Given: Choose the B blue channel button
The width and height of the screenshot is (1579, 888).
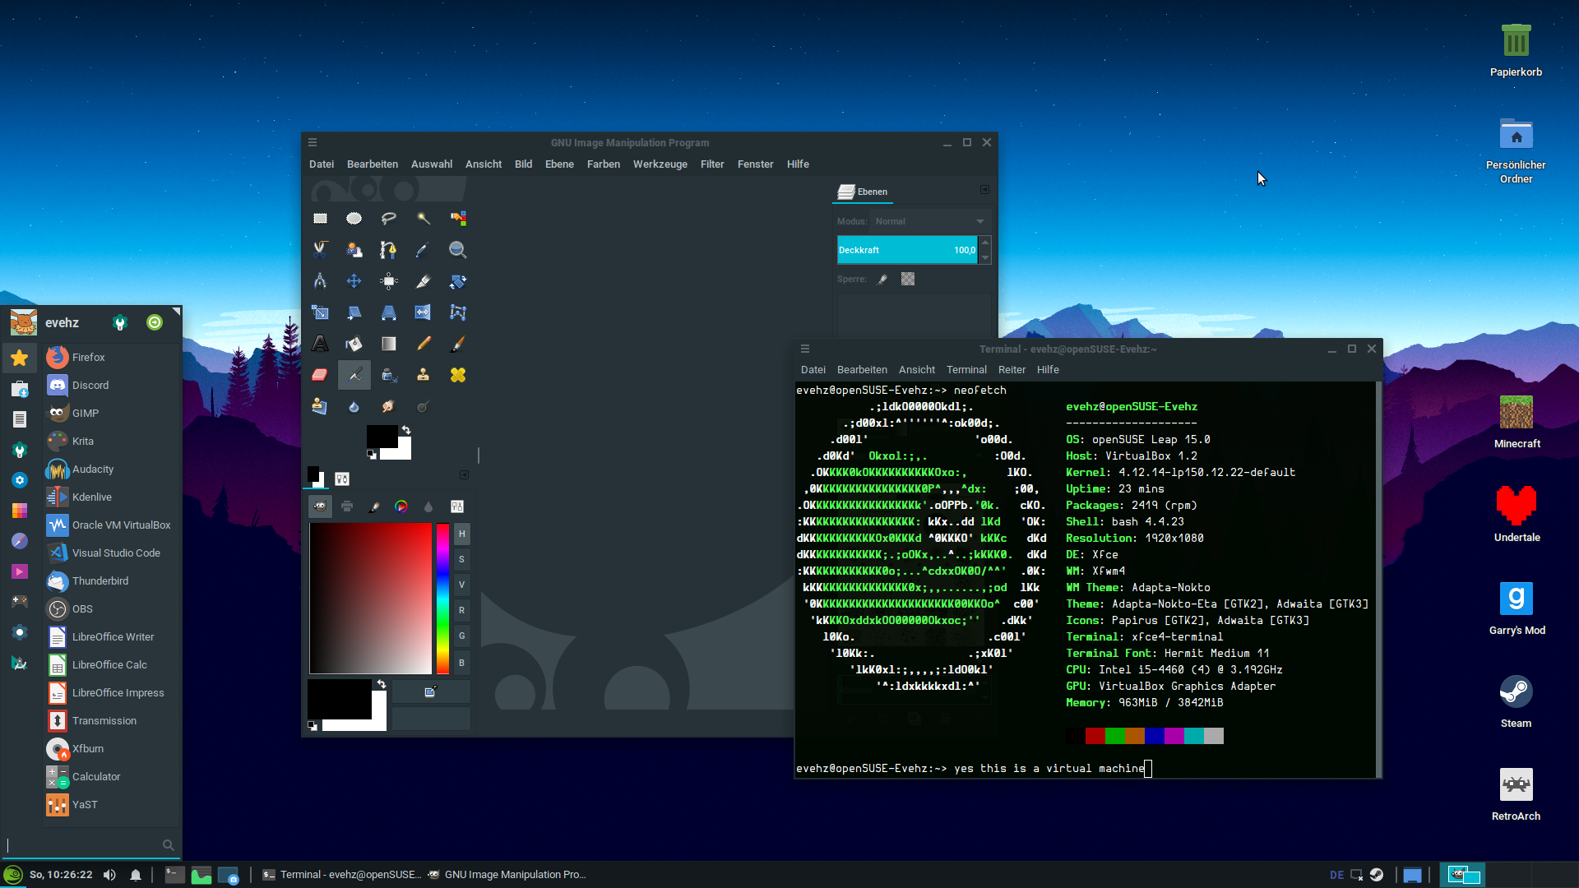Looking at the screenshot, I should click(x=462, y=663).
